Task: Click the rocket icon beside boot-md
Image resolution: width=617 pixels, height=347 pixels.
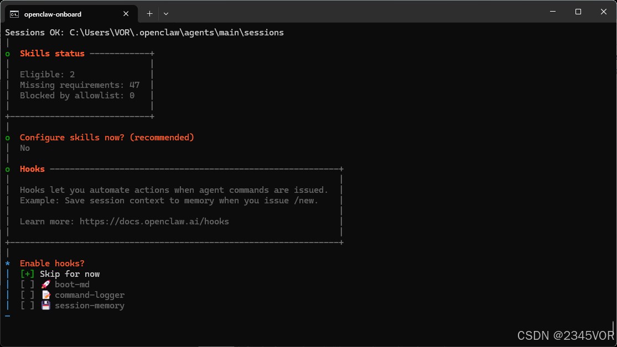Action: [45, 285]
